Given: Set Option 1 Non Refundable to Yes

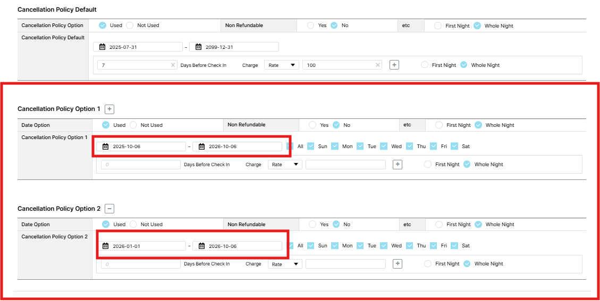Looking at the screenshot, I should point(312,125).
